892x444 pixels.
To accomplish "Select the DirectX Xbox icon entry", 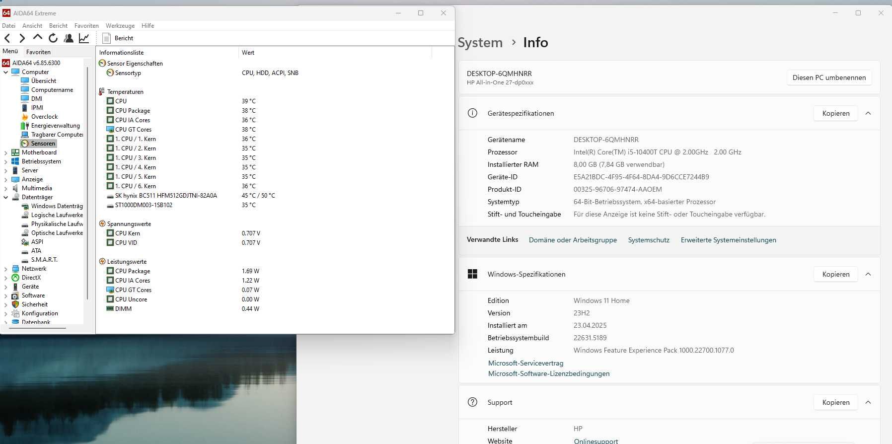I will (26, 278).
